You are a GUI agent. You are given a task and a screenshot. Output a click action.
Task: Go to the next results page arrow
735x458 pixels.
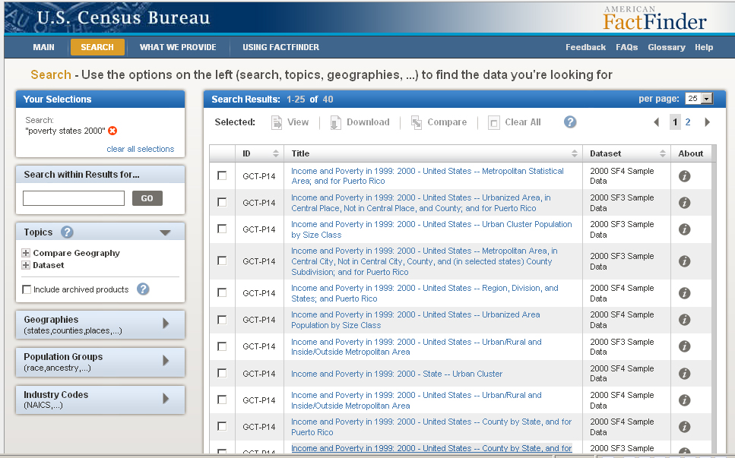(708, 122)
